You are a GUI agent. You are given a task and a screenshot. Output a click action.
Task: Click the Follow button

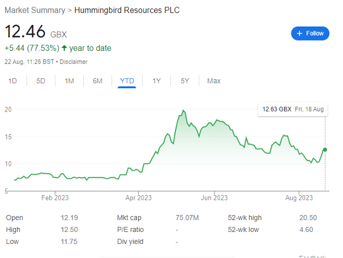click(310, 33)
